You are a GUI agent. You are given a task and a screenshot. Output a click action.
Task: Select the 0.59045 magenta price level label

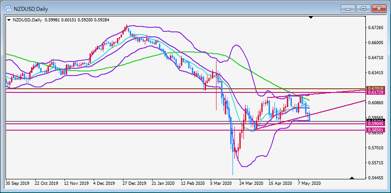pyautogui.click(x=375, y=123)
